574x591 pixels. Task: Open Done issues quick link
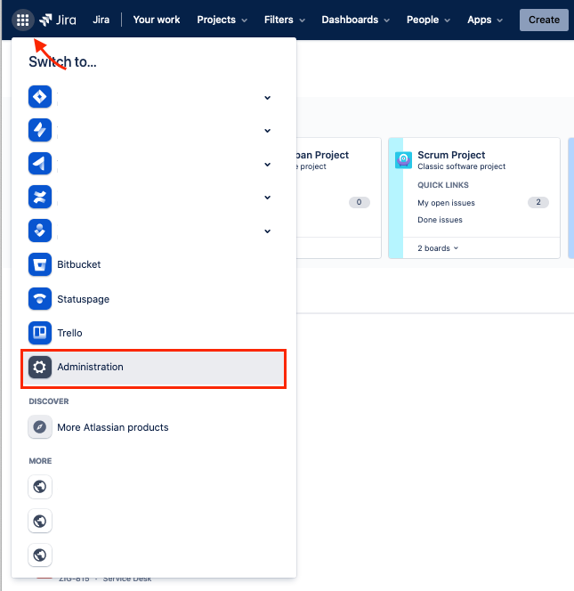440,220
